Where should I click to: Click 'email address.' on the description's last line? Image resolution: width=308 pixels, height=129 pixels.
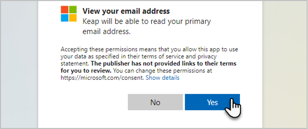[x=107, y=32]
